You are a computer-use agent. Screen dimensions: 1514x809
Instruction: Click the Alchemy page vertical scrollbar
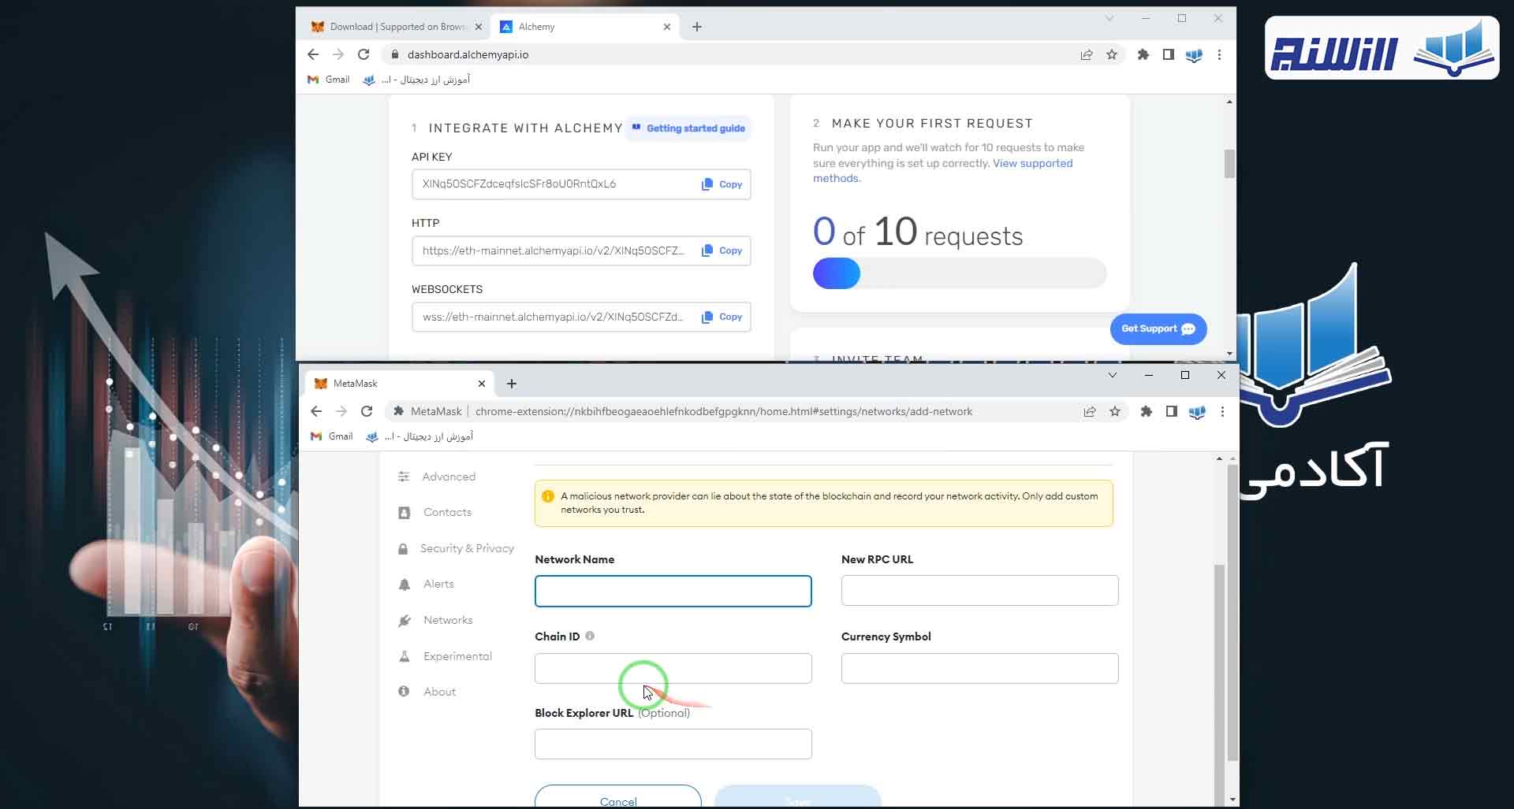tap(1229, 164)
